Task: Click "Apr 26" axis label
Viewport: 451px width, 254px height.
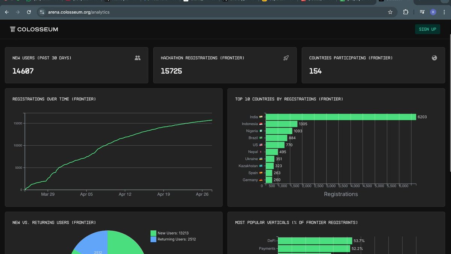Action: 202,195
